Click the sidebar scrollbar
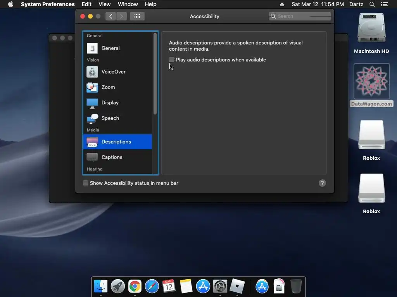 pos(155,73)
